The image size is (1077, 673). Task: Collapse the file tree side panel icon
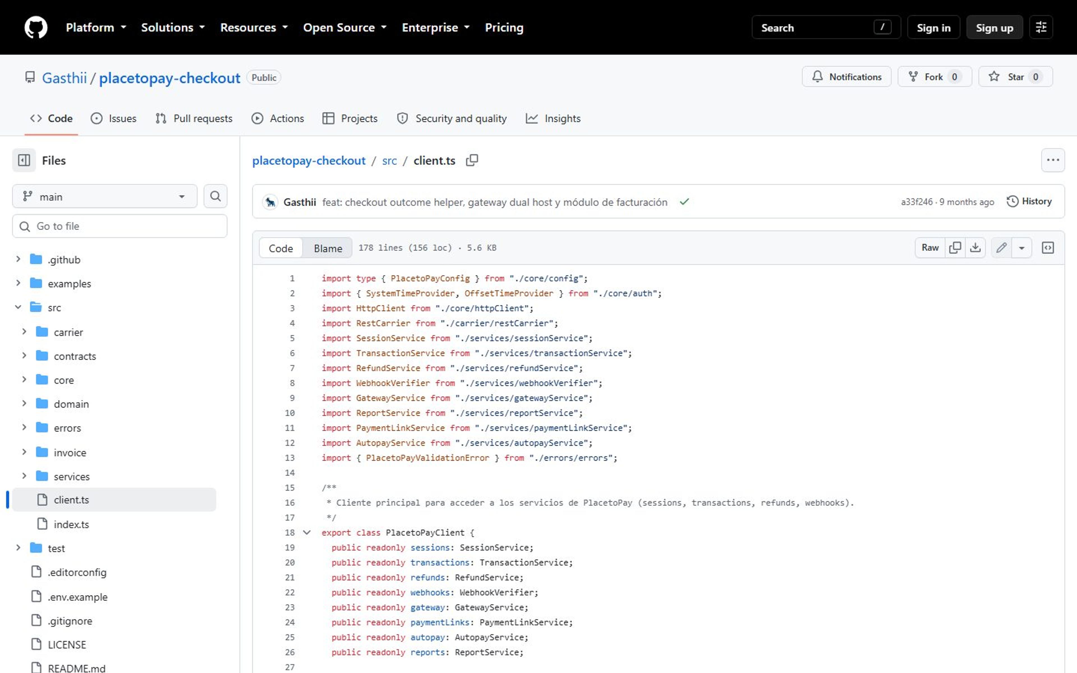[x=24, y=160]
